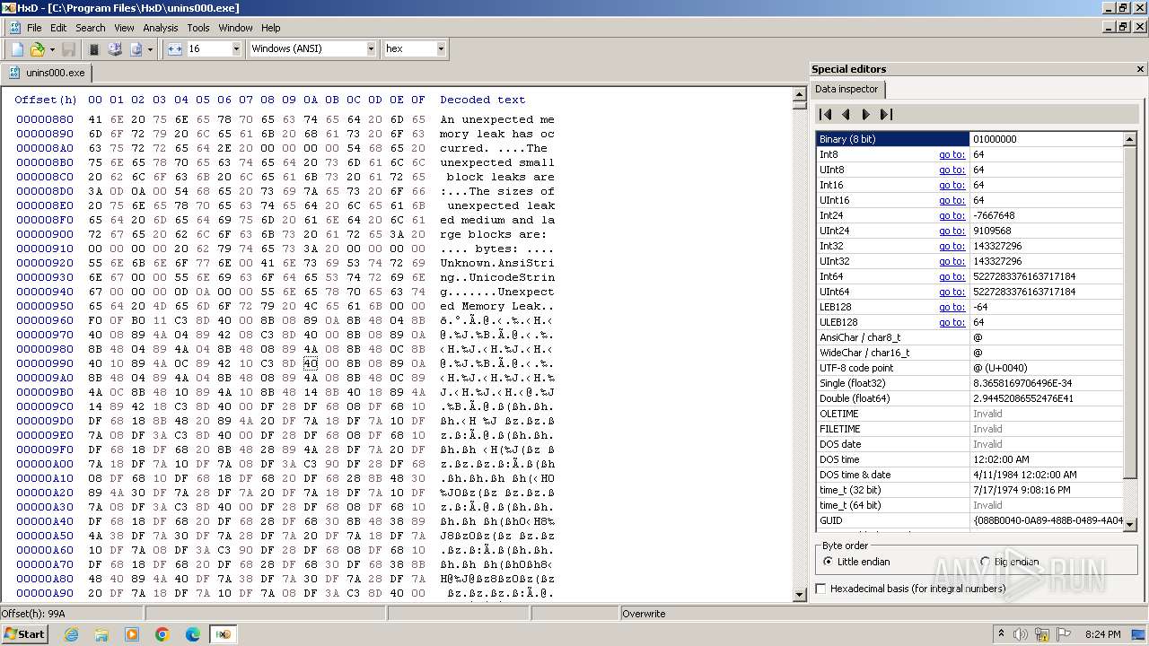Go to next byte in Data inspector

pyautogui.click(x=865, y=114)
